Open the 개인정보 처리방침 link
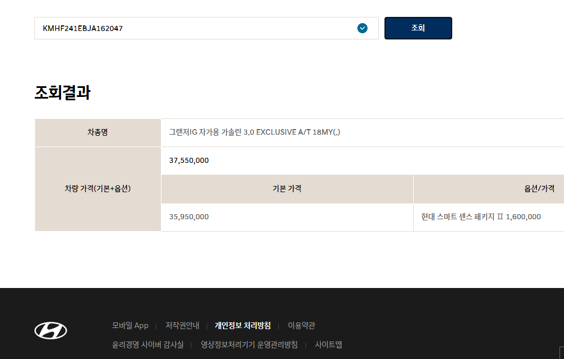 coord(243,326)
